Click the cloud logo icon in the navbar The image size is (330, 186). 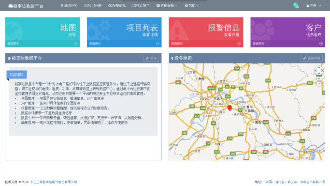tap(11, 6)
